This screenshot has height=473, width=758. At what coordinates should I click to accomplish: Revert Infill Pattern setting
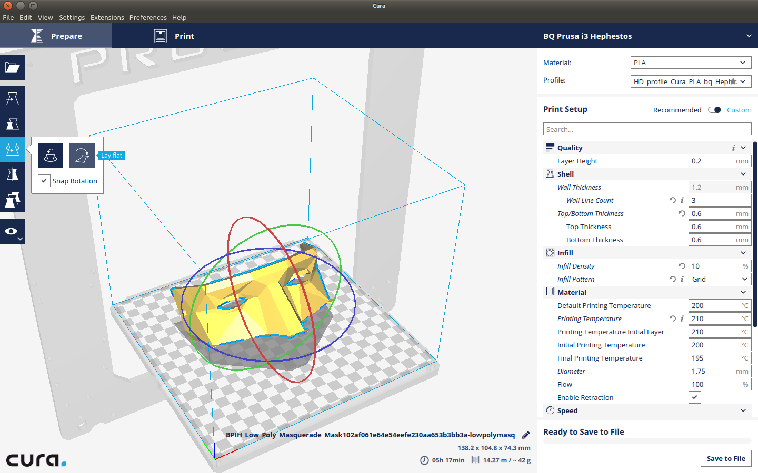pos(672,279)
